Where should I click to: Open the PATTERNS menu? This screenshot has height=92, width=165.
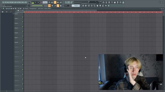pos(11,2)
